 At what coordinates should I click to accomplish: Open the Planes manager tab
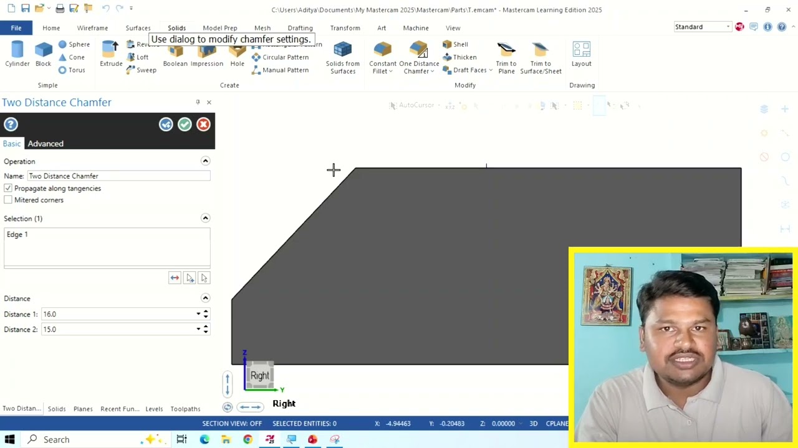pos(83,409)
